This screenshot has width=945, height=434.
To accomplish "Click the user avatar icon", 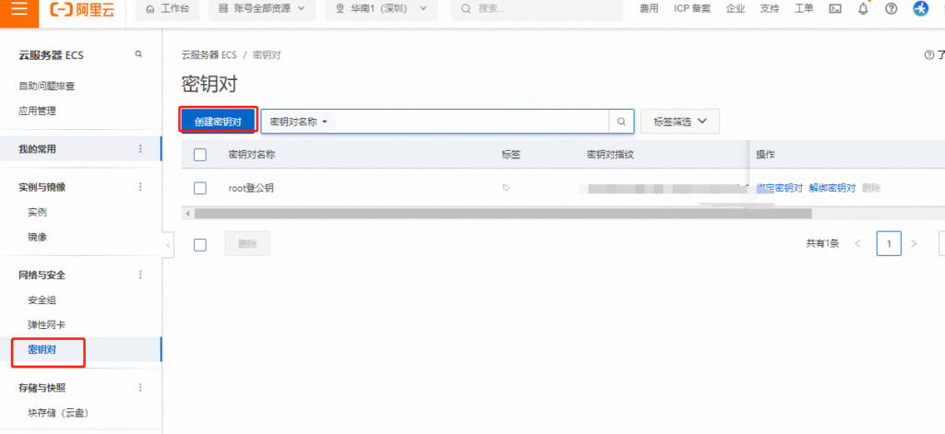I will (x=919, y=9).
